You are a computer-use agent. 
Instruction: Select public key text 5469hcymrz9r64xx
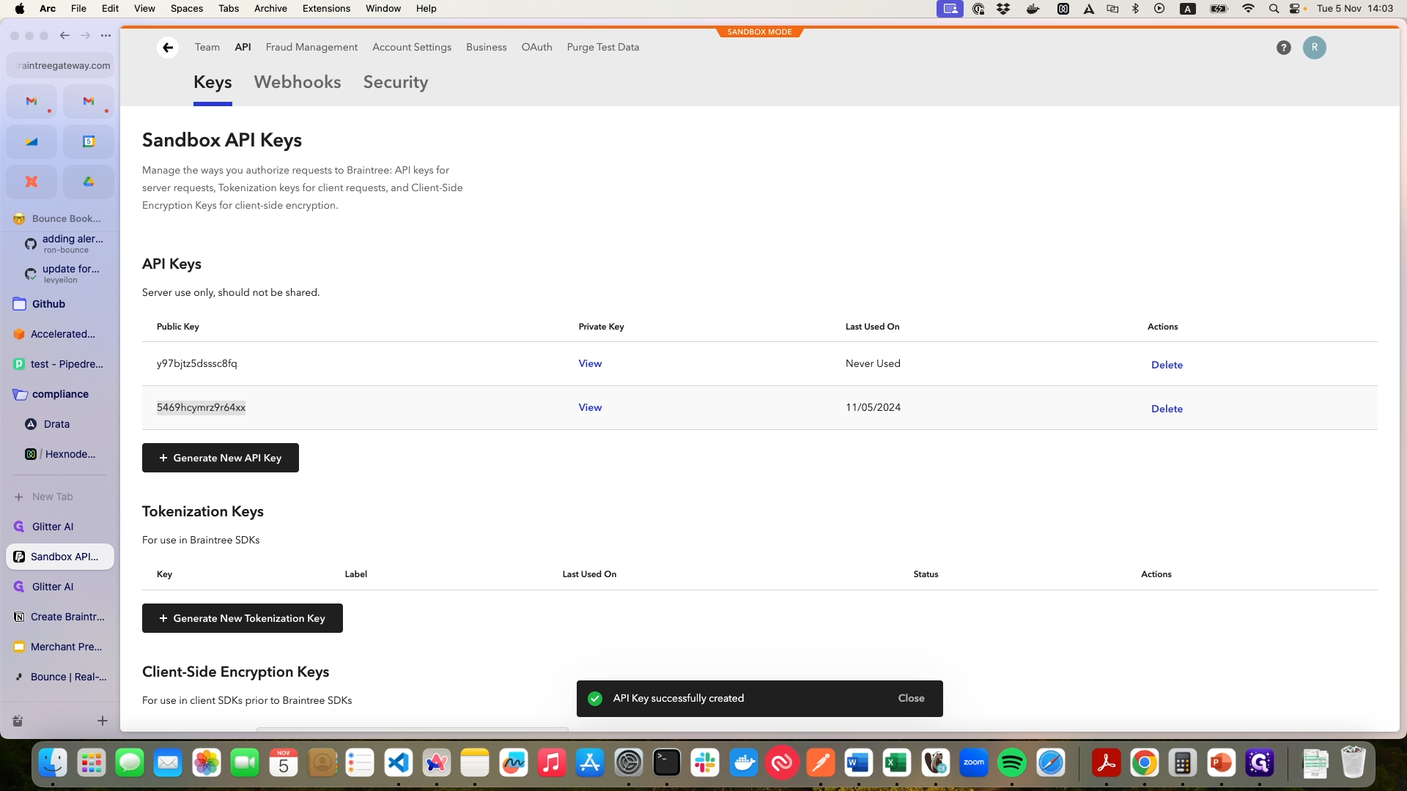(201, 407)
